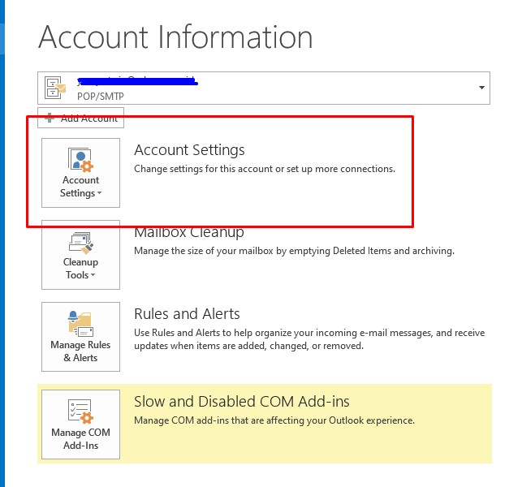Click the "Account Information" page title
This screenshot has height=487, width=522.
175,37
